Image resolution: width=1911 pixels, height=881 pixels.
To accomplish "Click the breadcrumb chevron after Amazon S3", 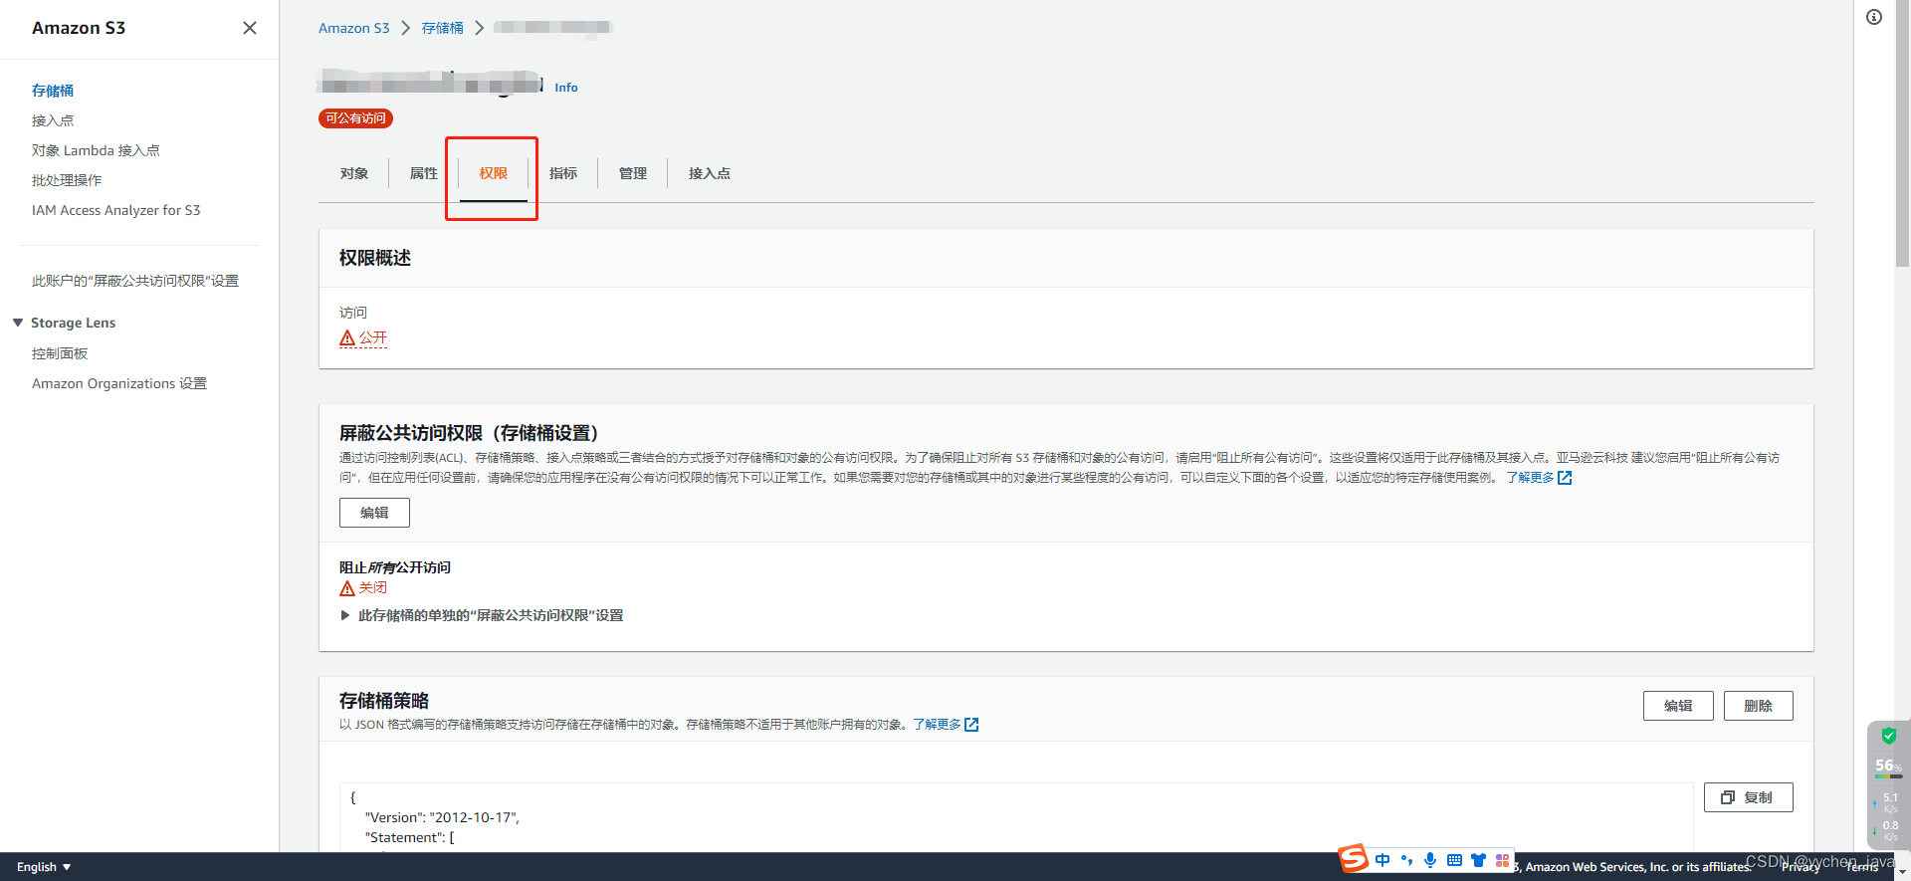I will click(x=405, y=28).
